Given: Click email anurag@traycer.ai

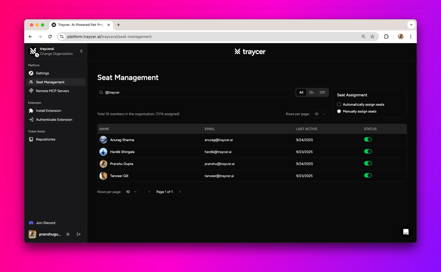Looking at the screenshot, I should point(219,140).
